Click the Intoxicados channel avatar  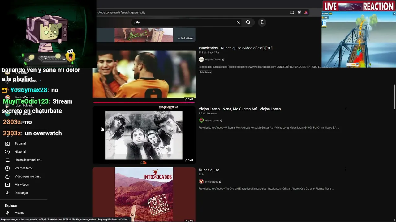[201, 182]
